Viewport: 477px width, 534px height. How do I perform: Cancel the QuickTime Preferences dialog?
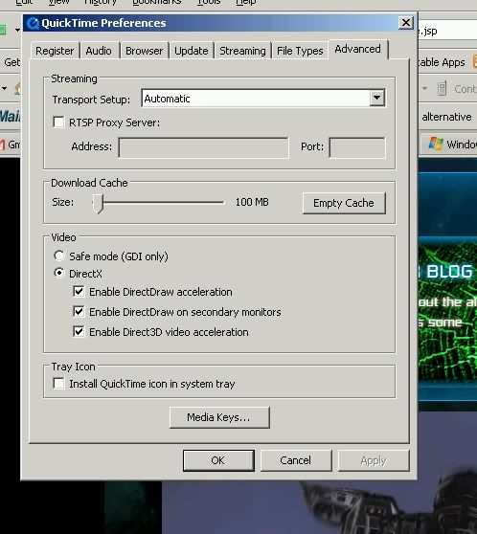[x=296, y=460]
